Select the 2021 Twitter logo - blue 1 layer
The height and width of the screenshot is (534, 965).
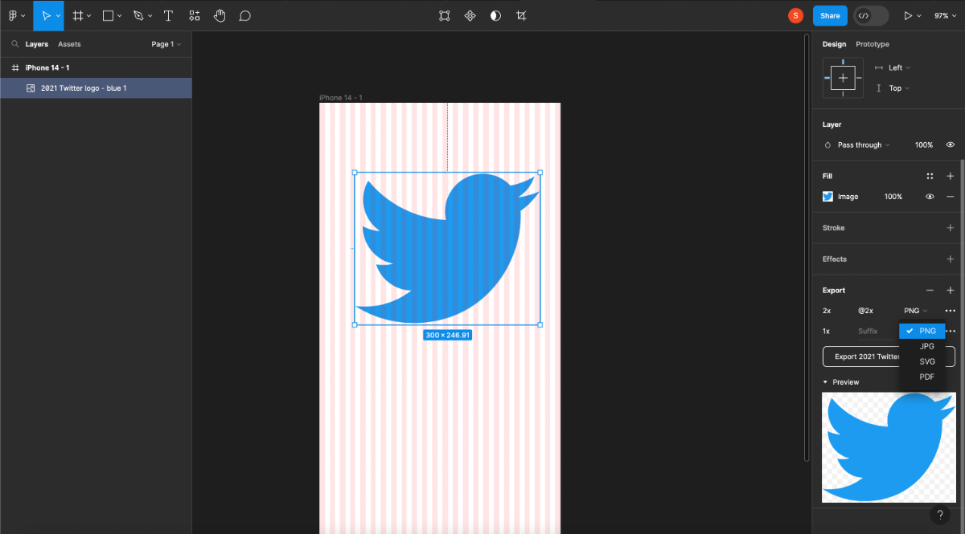pos(96,88)
